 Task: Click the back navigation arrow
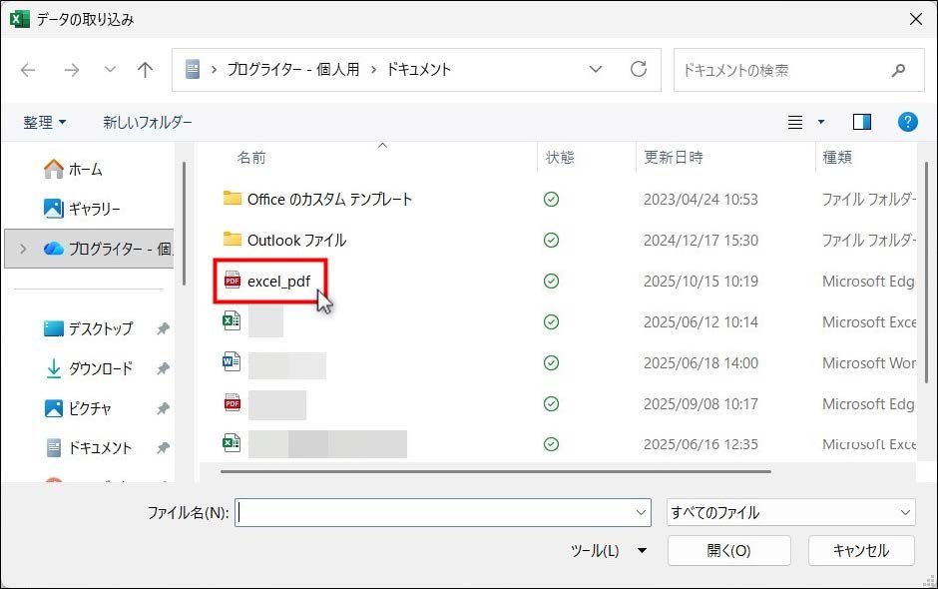click(28, 70)
